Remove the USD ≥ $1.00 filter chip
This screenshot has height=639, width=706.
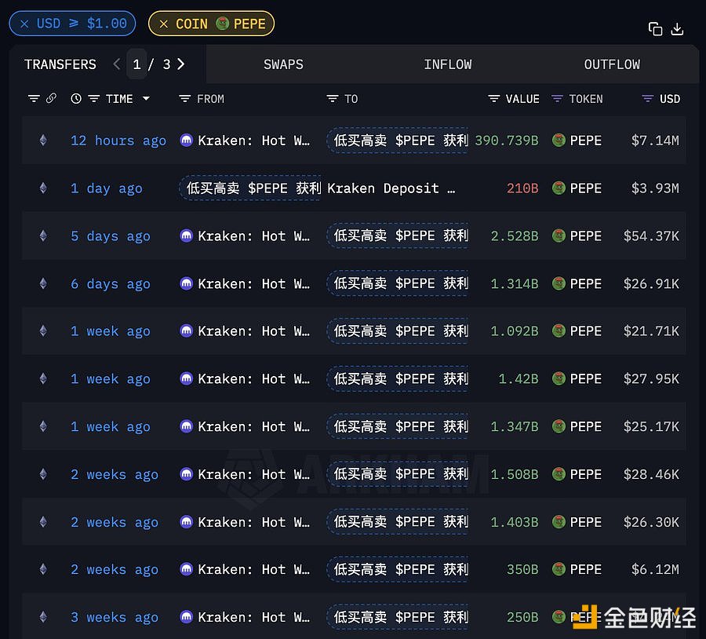(x=25, y=24)
